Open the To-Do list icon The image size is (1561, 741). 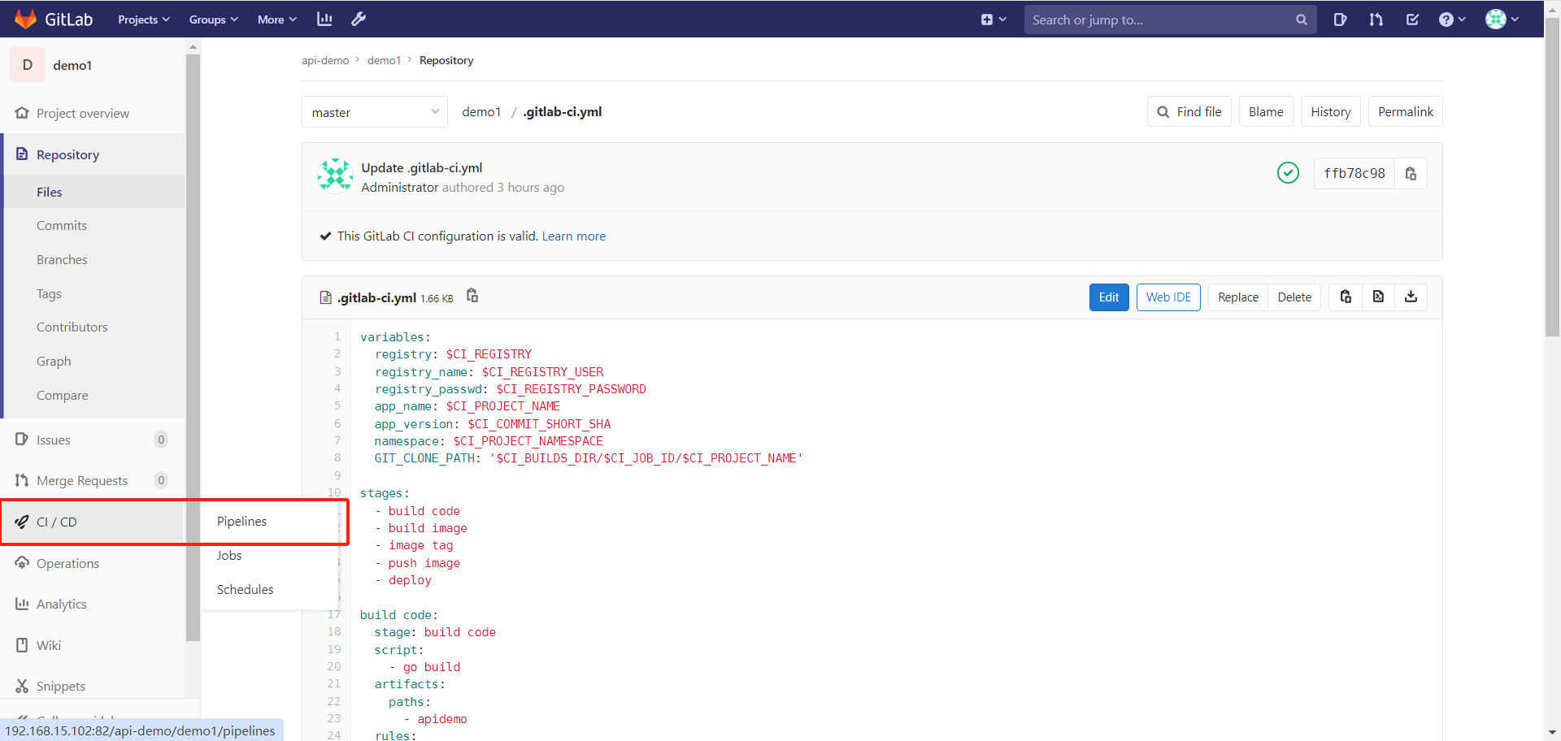click(1412, 19)
